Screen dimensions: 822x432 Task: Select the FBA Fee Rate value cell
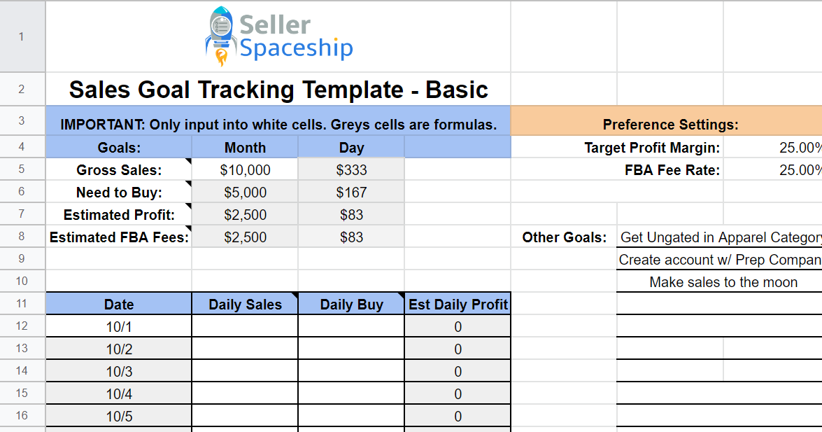pos(773,169)
